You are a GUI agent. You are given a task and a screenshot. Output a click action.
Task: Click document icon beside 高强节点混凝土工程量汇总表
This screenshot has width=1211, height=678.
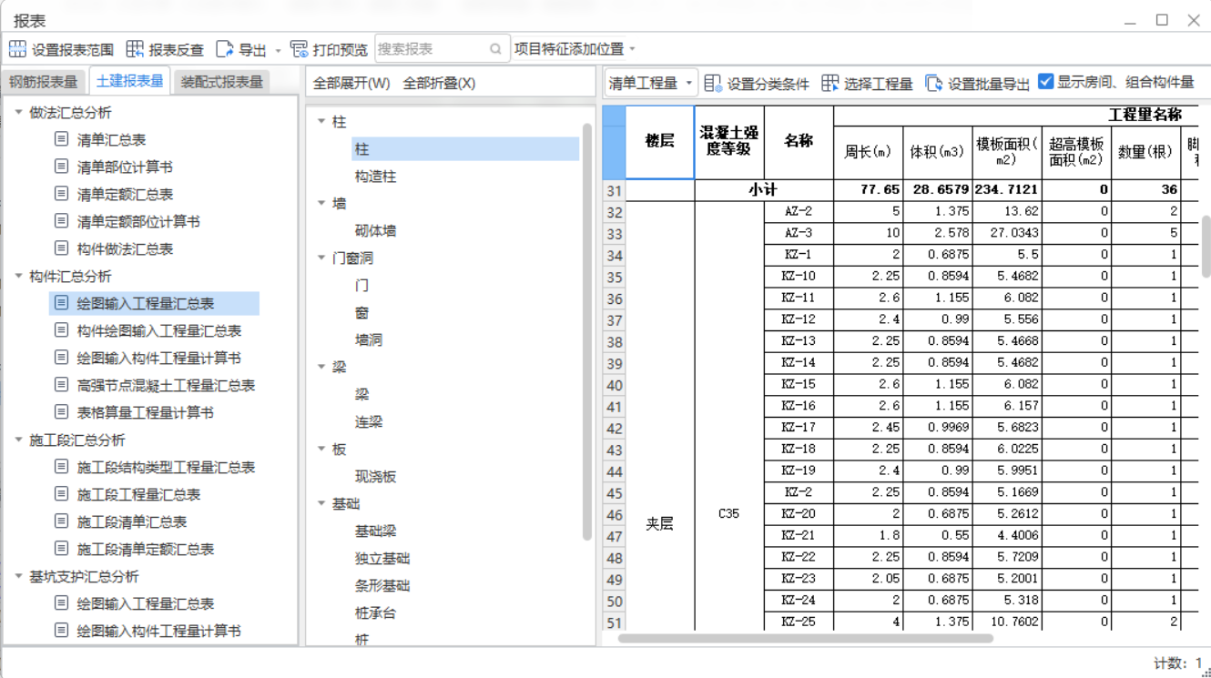click(61, 385)
